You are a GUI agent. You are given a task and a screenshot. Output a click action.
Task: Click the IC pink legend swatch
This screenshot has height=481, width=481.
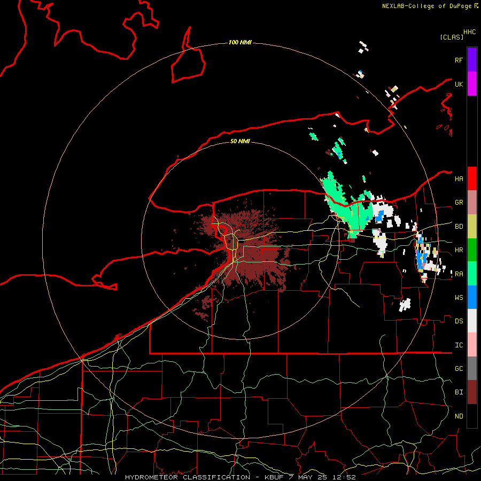coord(472,345)
